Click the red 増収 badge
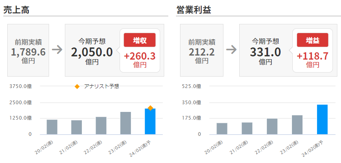The image size is (341, 163). click(x=139, y=40)
